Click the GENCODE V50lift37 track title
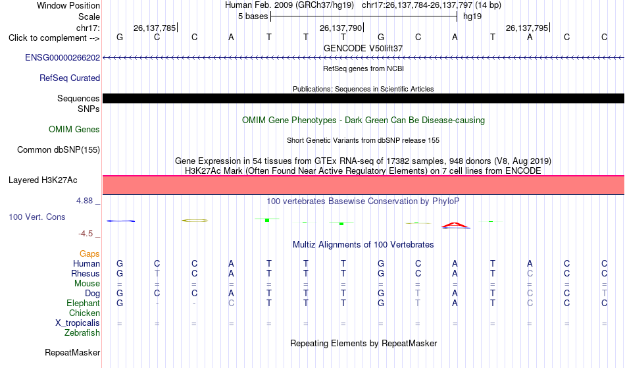The image size is (625, 368). [363, 48]
